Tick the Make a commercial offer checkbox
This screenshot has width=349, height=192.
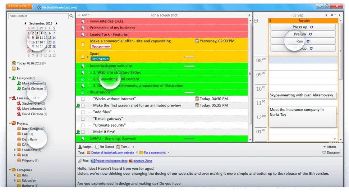(83, 44)
